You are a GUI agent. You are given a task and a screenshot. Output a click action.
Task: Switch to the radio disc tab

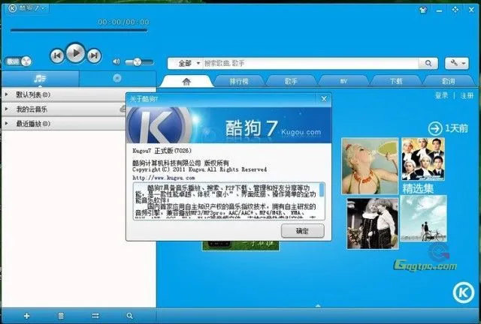click(x=117, y=79)
